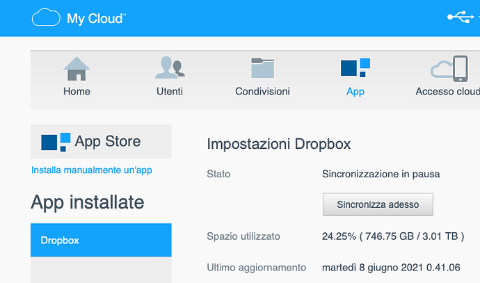Image resolution: width=480 pixels, height=283 pixels.
Task: Click the Ultimo aggiornamento label
Action: [257, 268]
